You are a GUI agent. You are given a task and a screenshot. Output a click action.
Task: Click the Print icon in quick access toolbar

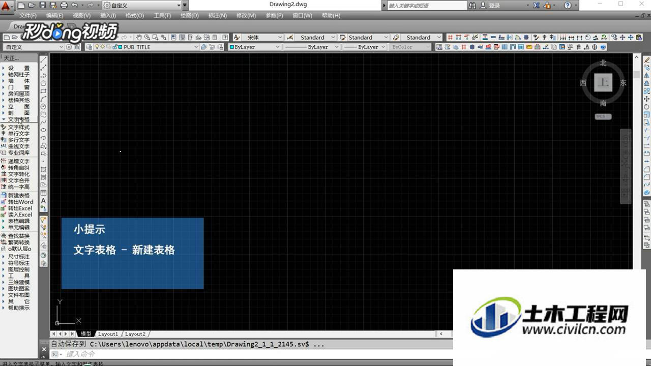(x=64, y=5)
